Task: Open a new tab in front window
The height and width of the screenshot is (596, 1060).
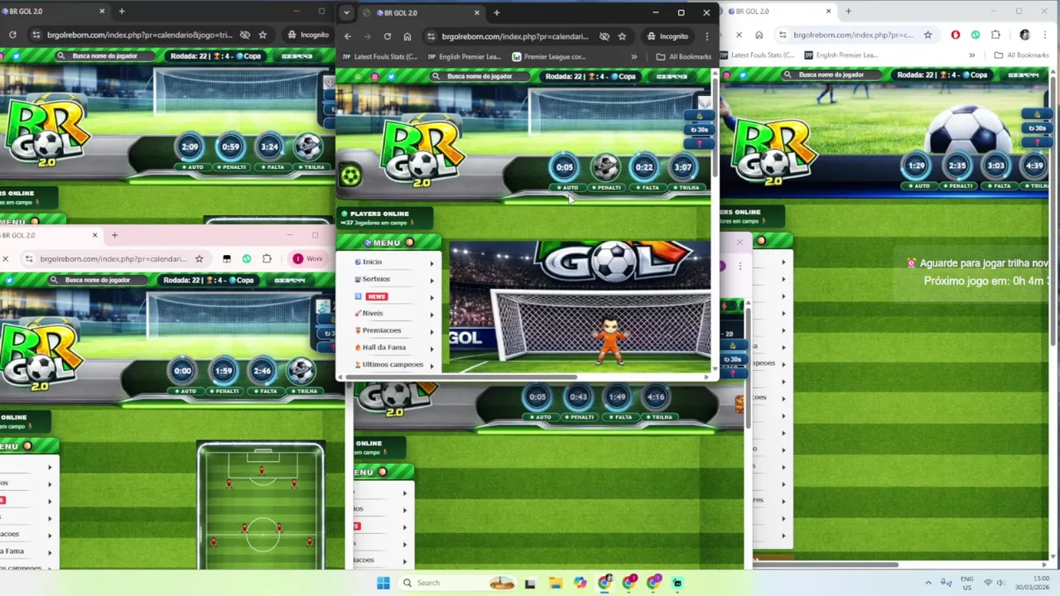Action: click(497, 12)
